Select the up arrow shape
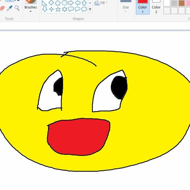This screenshot has height=190, width=190. click(x=84, y=3)
